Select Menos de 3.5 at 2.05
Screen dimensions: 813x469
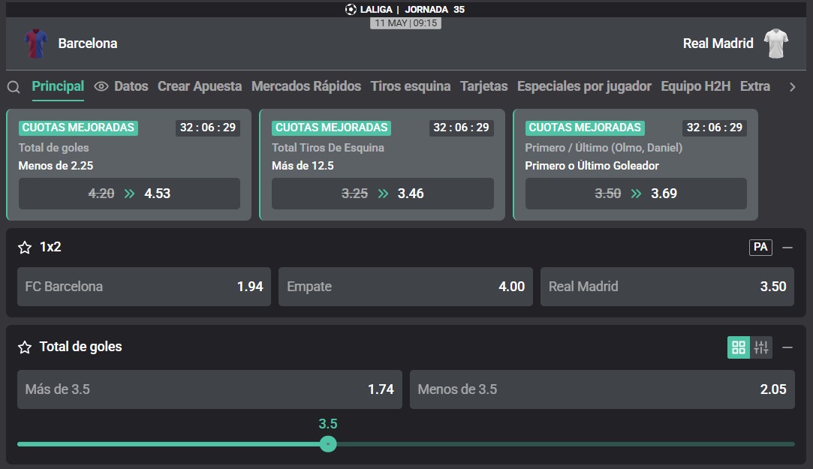click(602, 389)
